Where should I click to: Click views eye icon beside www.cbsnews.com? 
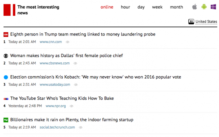click(x=76, y=63)
